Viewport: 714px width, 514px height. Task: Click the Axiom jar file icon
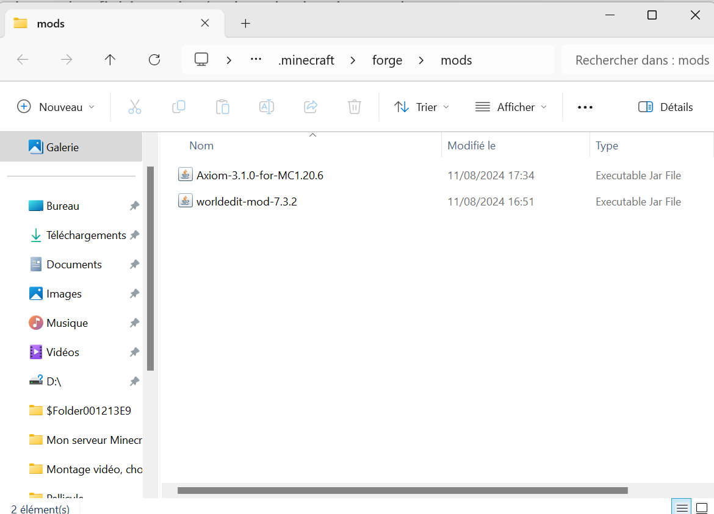point(186,174)
